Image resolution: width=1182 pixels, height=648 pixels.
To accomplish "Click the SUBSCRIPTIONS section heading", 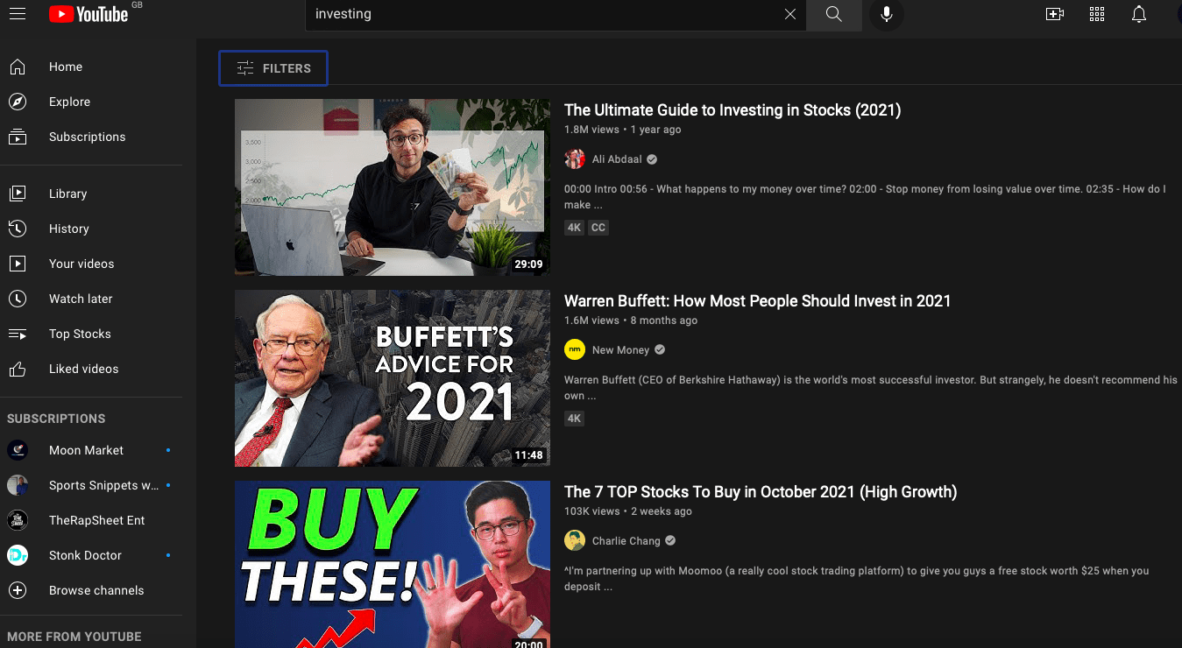I will coord(56,419).
